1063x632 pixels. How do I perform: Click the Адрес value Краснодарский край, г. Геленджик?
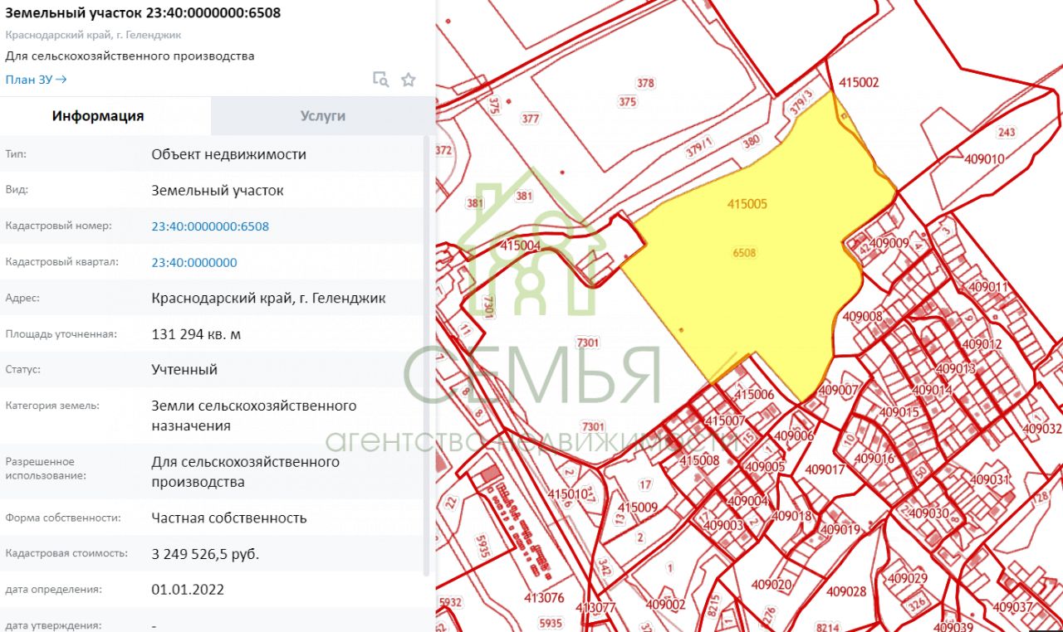point(268,299)
